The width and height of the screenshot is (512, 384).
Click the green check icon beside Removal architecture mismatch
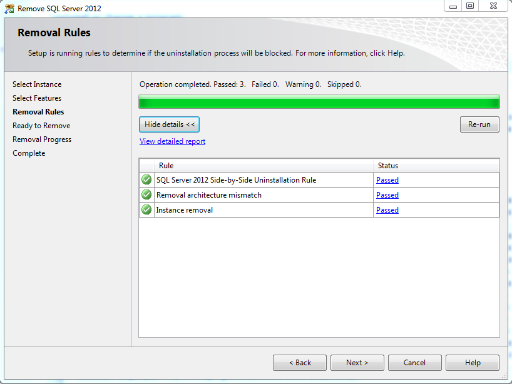[146, 195]
